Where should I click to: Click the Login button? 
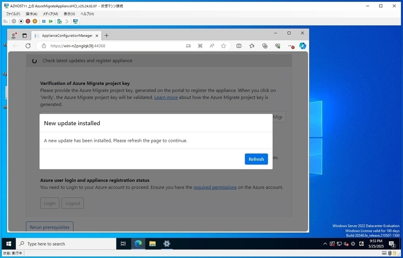(49, 203)
